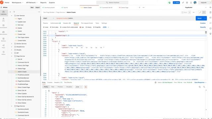Open the Cookies link
The width and height of the screenshot is (212, 119).
tap(203, 23)
